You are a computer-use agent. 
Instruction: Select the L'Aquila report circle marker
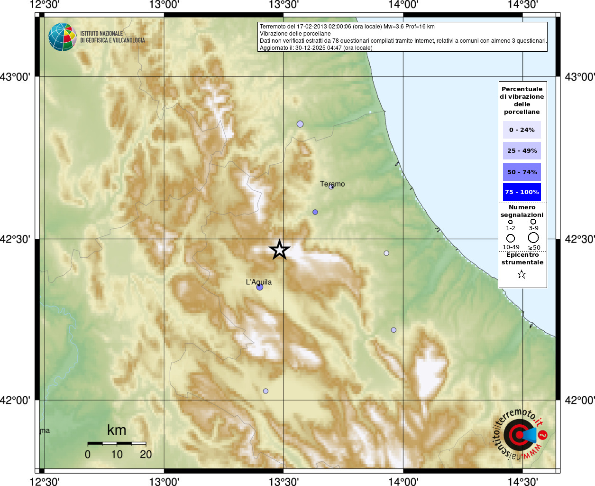pyautogui.click(x=260, y=287)
